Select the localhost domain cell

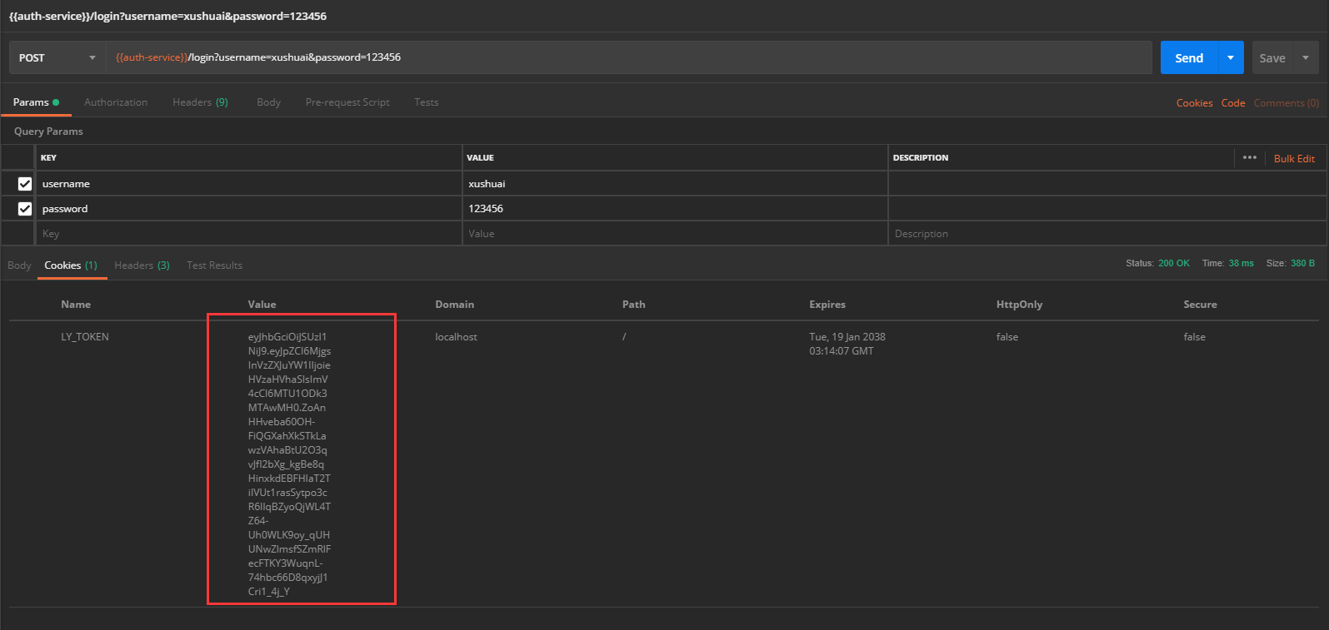click(x=456, y=337)
